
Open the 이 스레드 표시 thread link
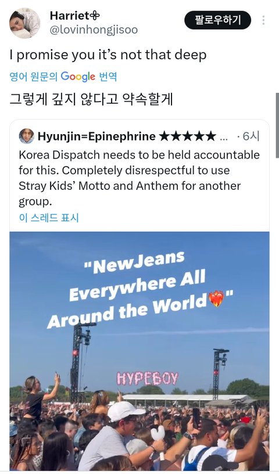click(x=48, y=218)
